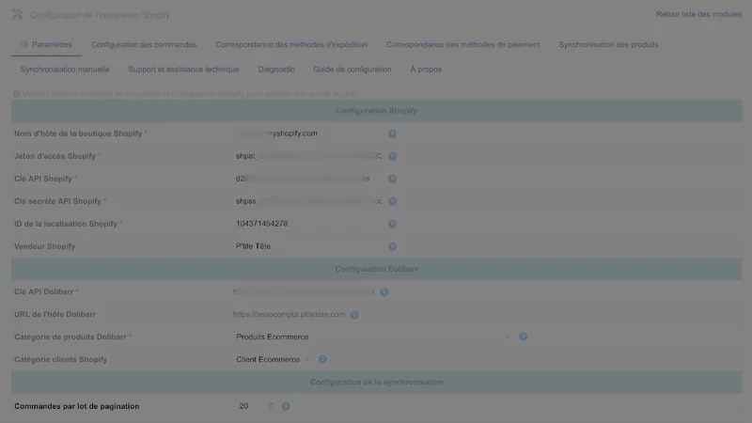Image resolution: width=752 pixels, height=423 pixels.
Task: Click the Configuration Shopify section header
Action: pos(377,111)
